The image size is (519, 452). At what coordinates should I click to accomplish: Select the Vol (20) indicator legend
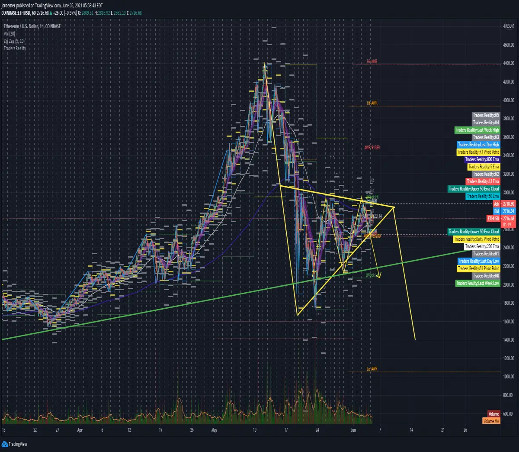[9, 34]
